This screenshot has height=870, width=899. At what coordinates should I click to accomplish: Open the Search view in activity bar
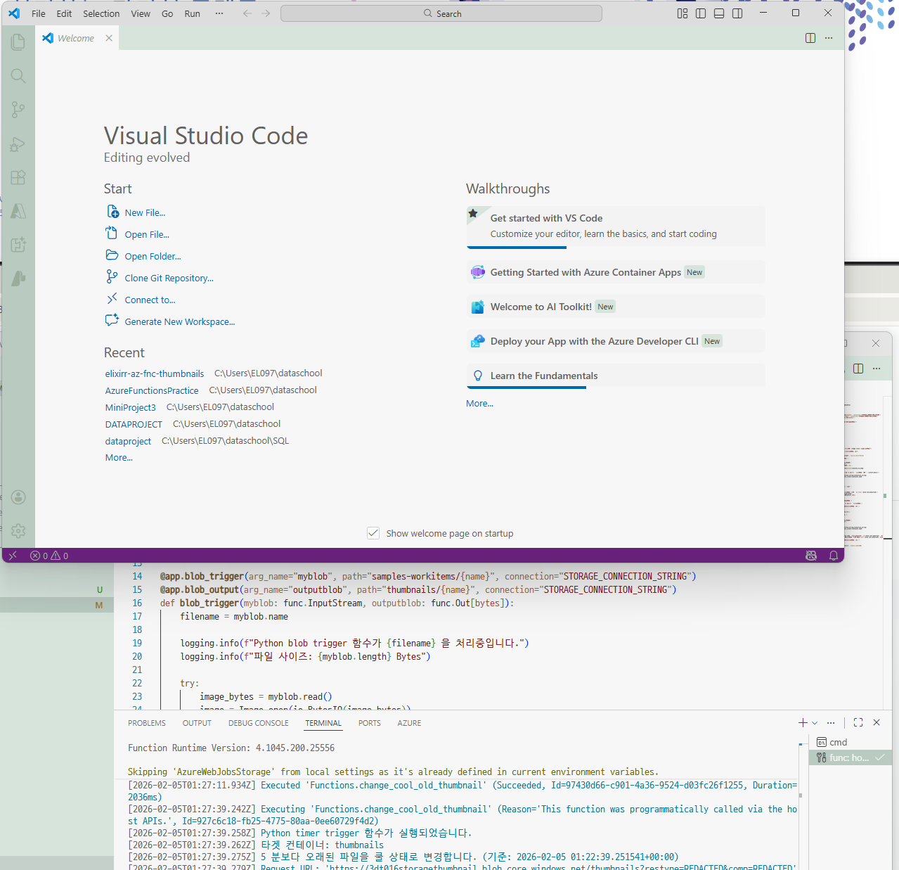click(x=18, y=76)
